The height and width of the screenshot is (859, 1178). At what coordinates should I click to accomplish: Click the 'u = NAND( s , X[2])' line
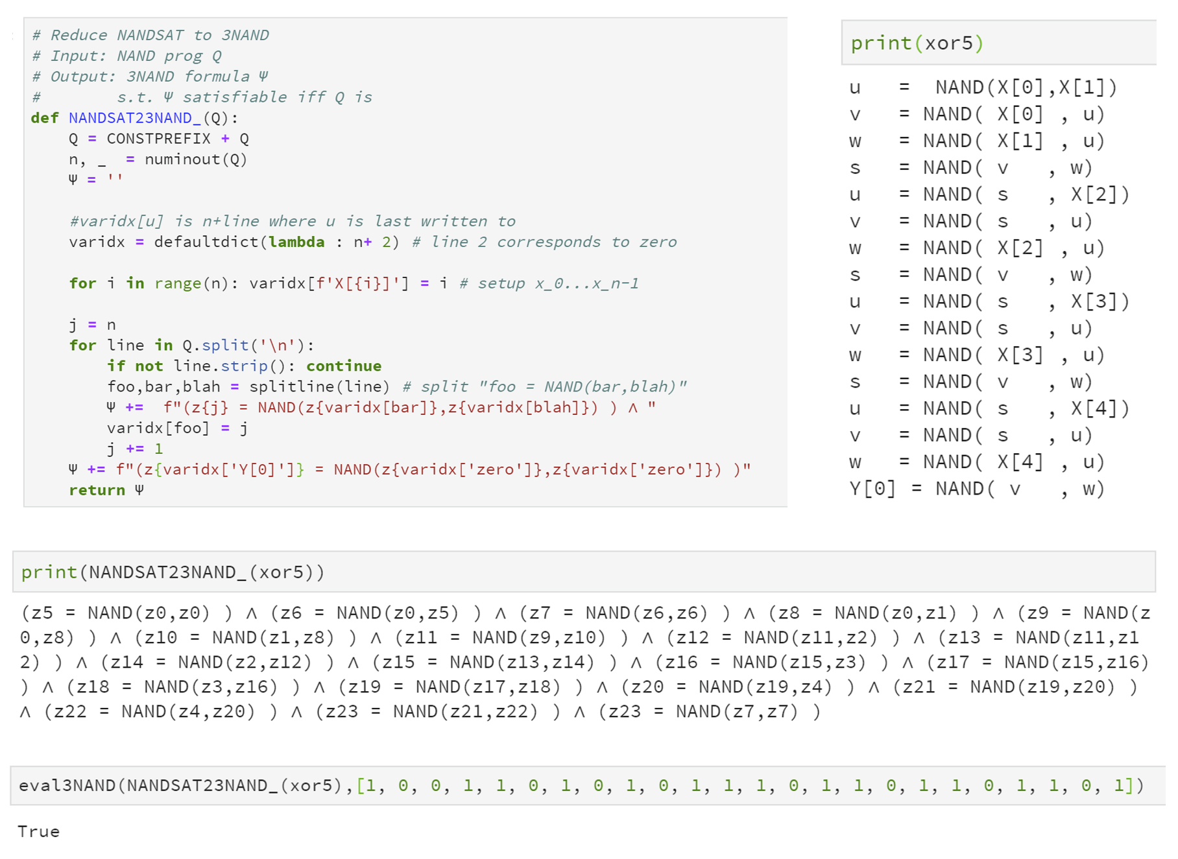[x=989, y=194]
